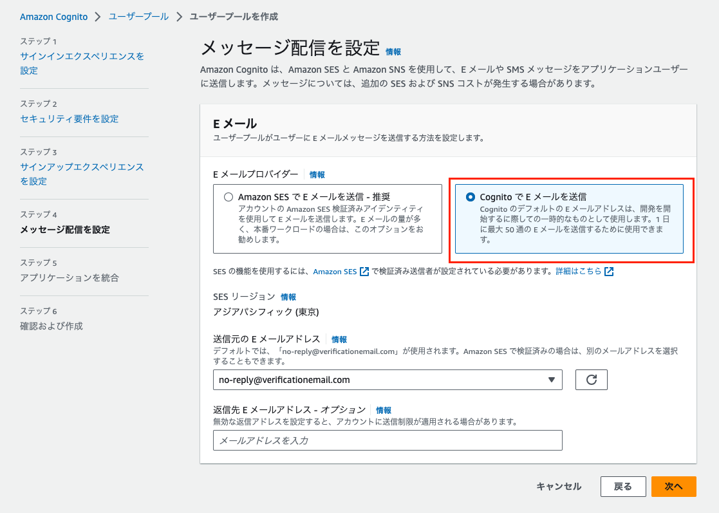Click the E メール section heading

click(235, 124)
